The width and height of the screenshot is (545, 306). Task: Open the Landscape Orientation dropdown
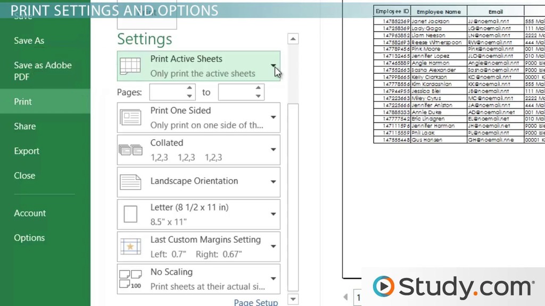273,182
